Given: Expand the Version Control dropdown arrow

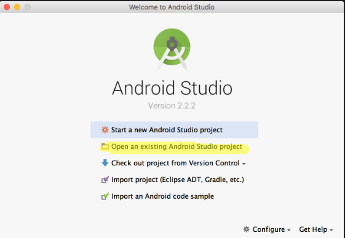Looking at the screenshot, I should [x=244, y=164].
